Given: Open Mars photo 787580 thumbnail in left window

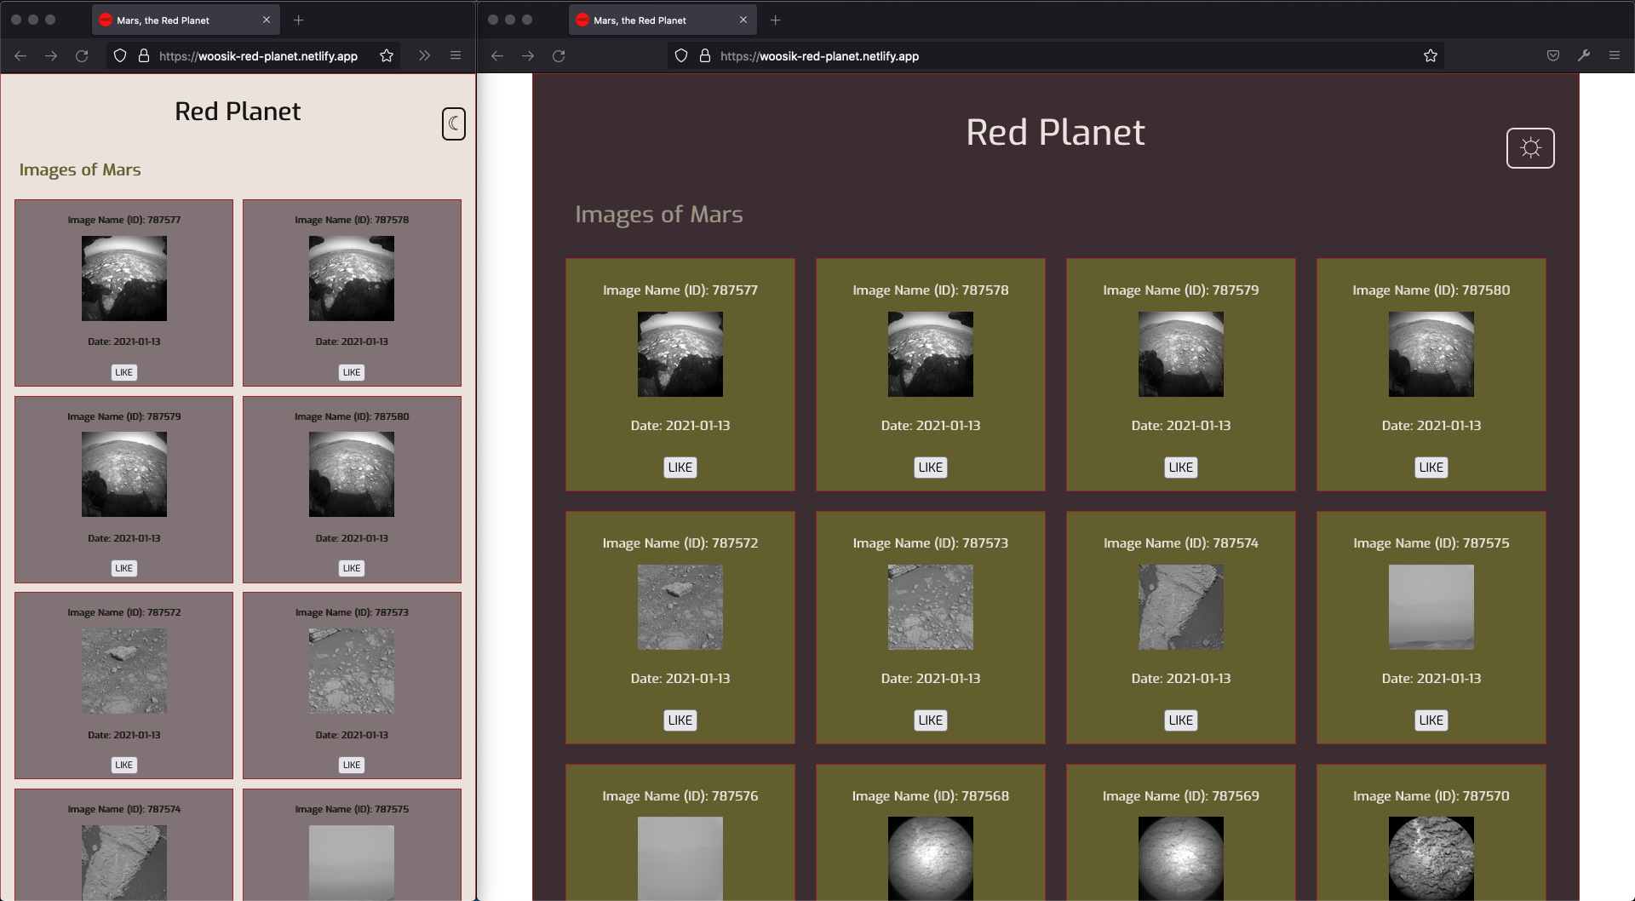Looking at the screenshot, I should click(352, 474).
